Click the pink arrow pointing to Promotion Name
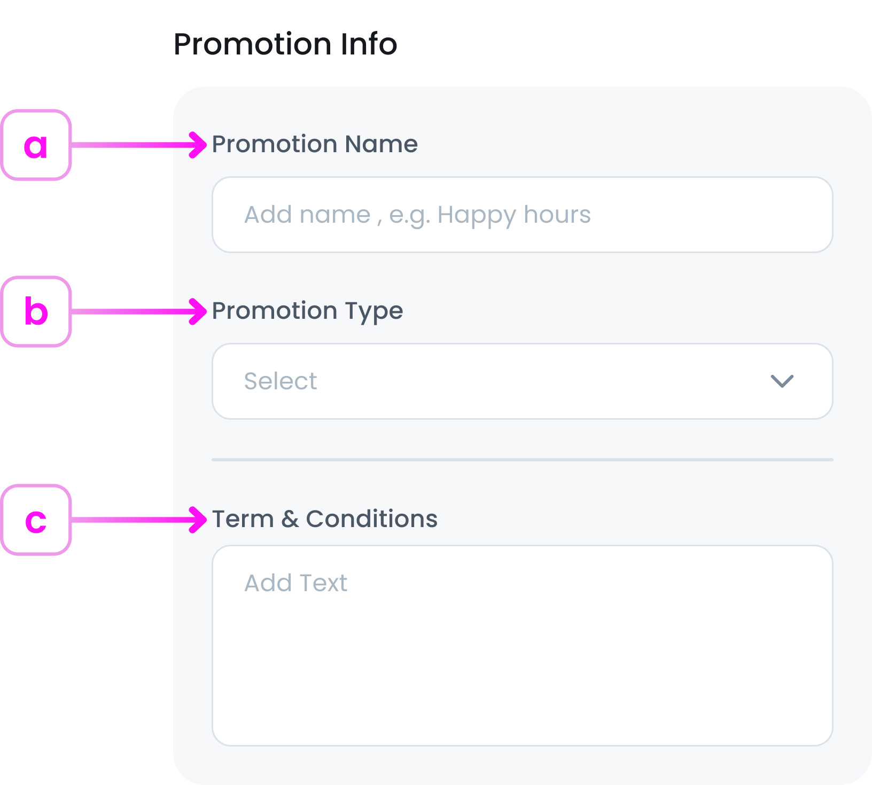Screen dimensions: 872x785 coord(196,144)
